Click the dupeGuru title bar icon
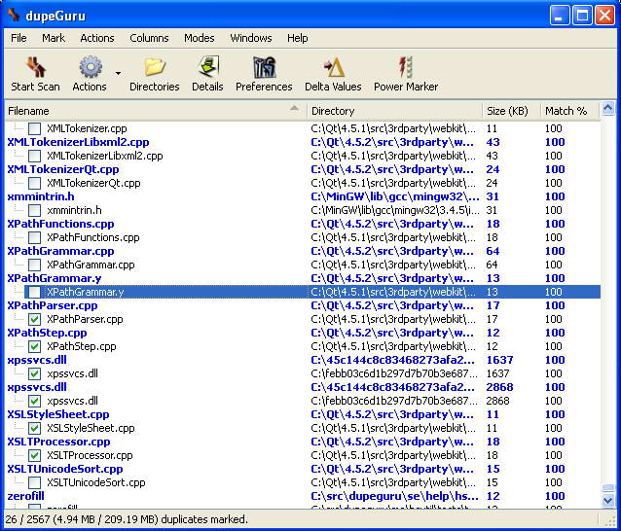 tap(15, 15)
